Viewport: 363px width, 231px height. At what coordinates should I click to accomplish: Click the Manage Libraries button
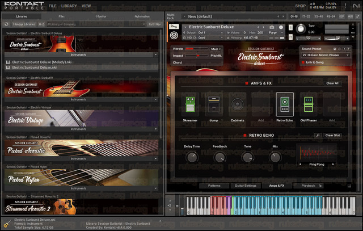(x=24, y=24)
